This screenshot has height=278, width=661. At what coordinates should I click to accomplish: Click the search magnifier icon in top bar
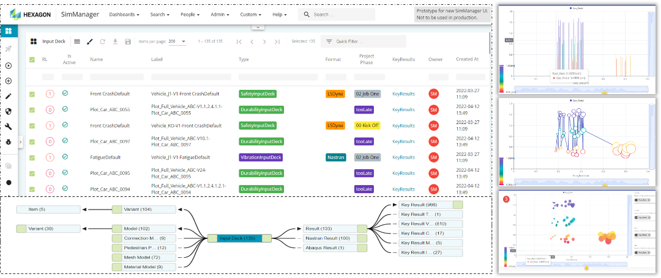click(307, 14)
